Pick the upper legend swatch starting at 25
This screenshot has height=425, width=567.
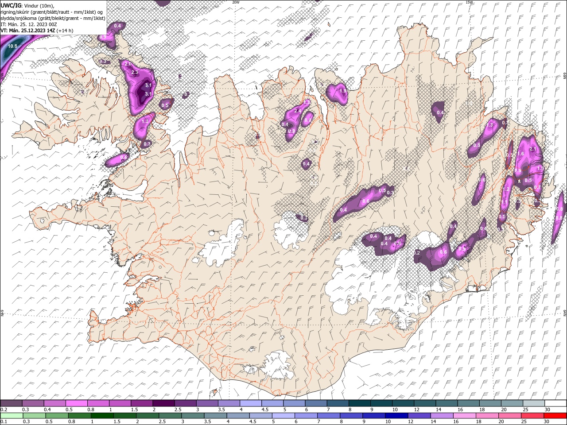[534, 403]
